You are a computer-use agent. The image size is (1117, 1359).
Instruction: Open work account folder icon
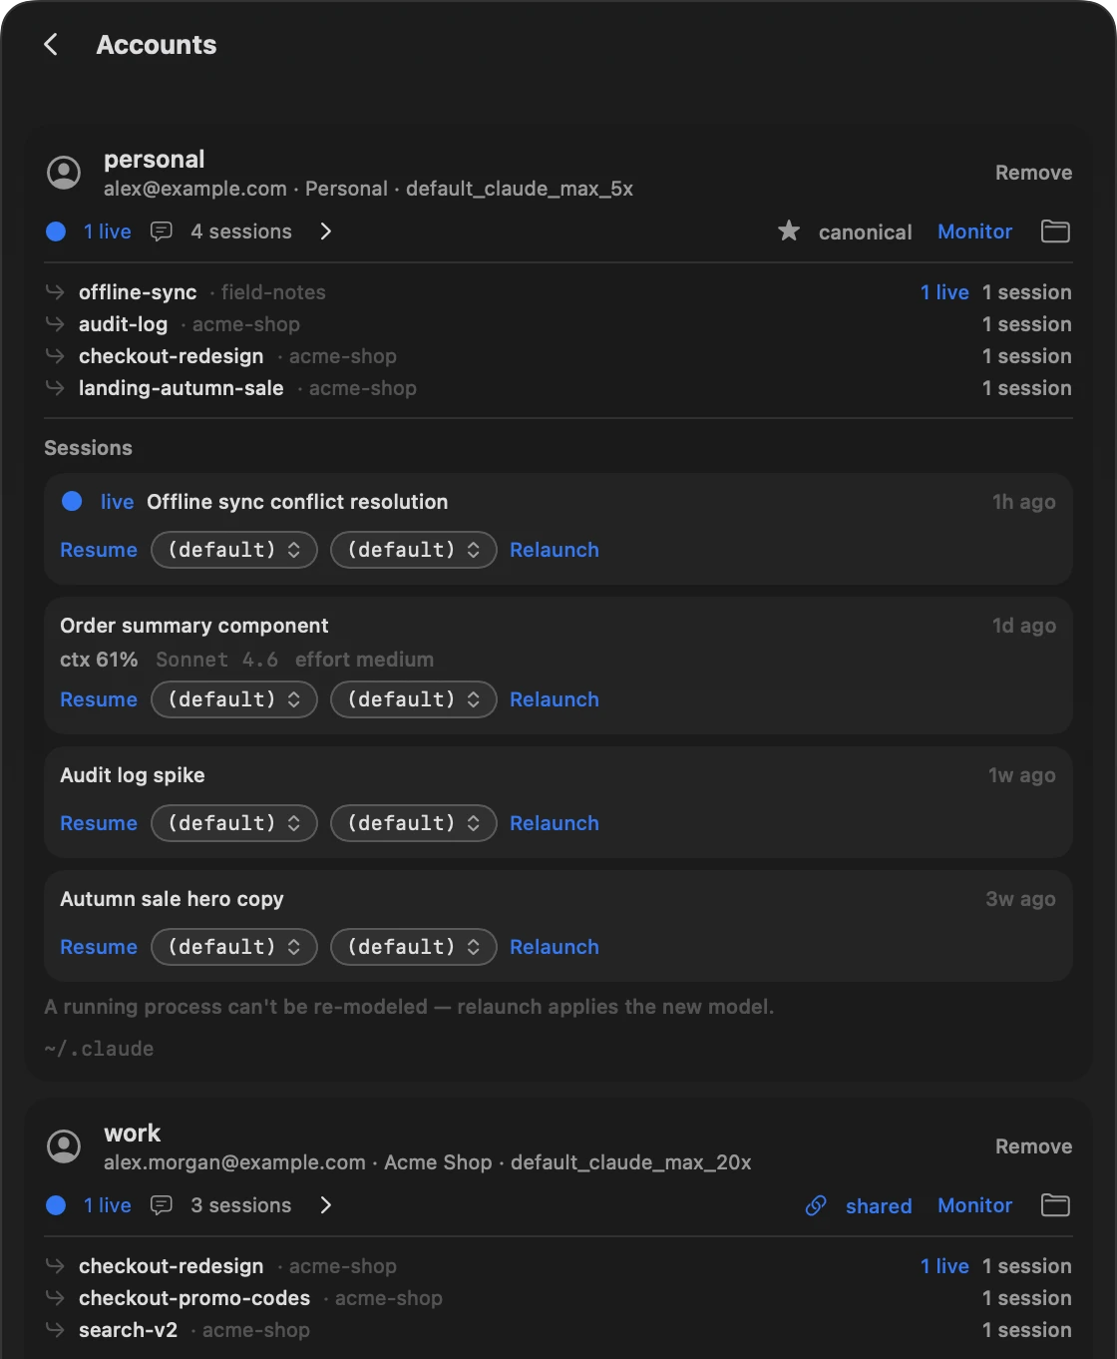1055,1205
